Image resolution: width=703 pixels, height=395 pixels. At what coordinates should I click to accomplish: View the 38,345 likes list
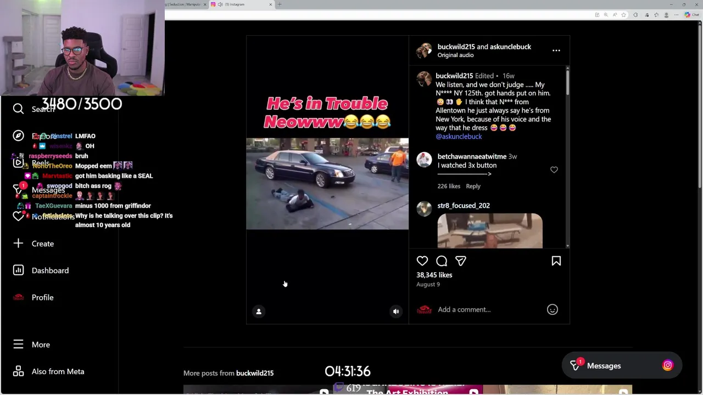tap(434, 275)
